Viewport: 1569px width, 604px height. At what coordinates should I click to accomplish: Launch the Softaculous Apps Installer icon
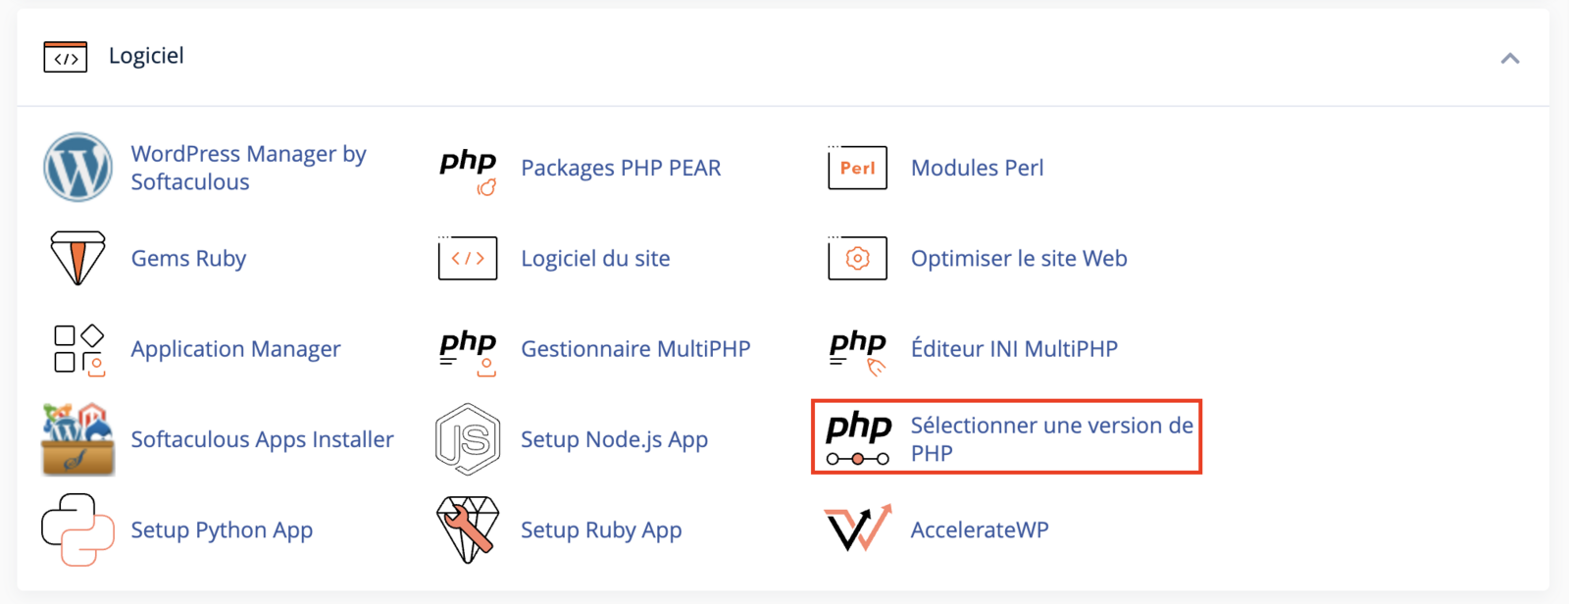(78, 439)
